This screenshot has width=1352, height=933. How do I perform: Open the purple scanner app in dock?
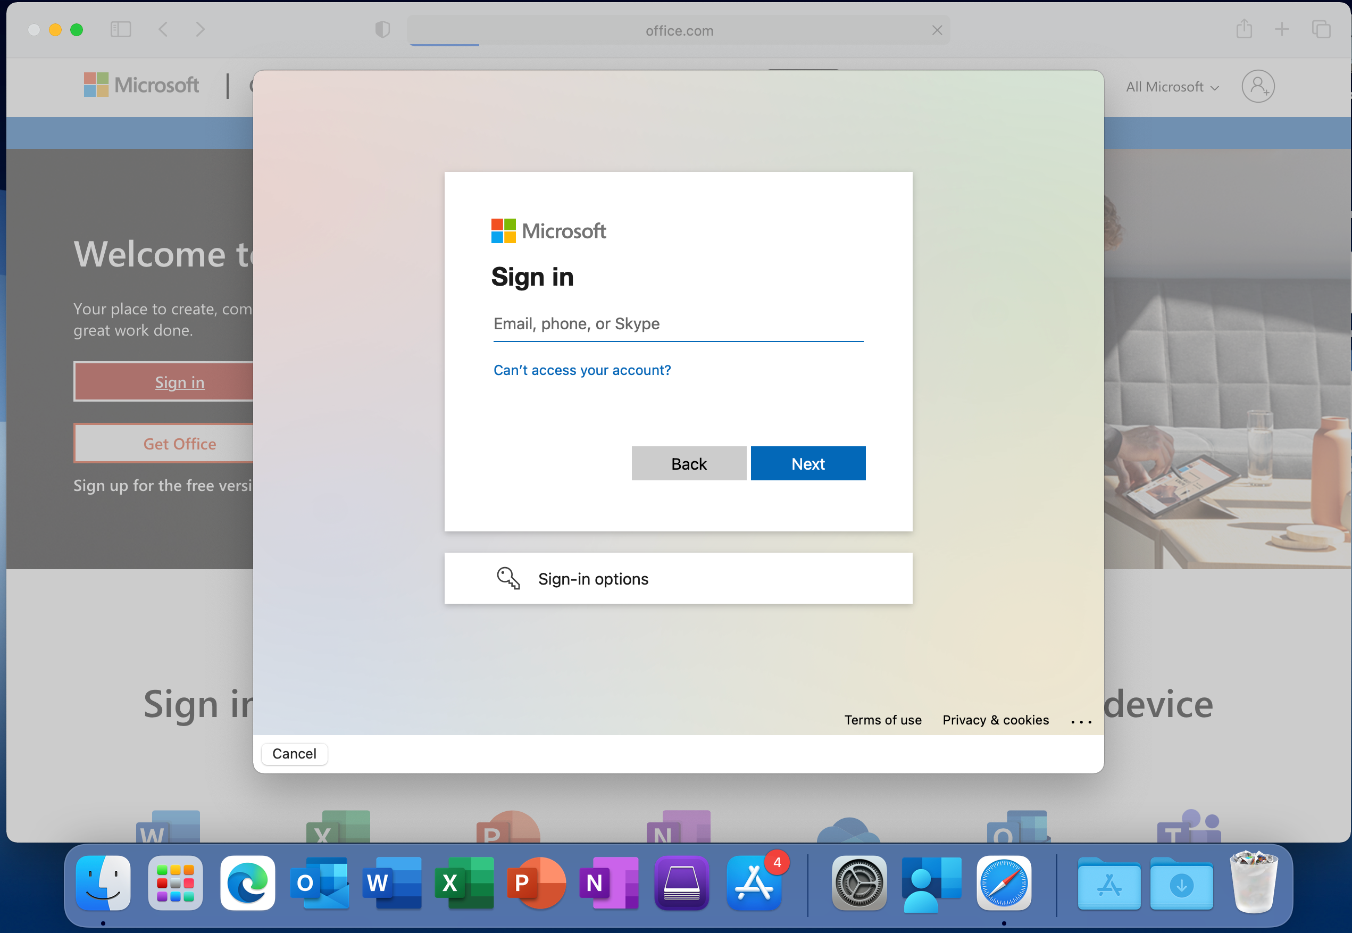pyautogui.click(x=681, y=882)
